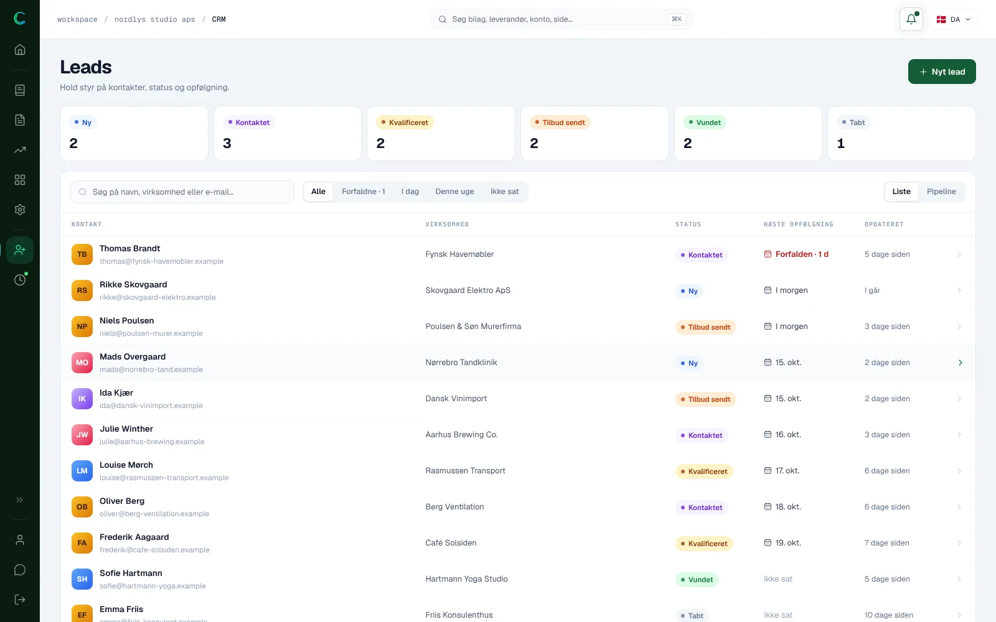The width and height of the screenshot is (996, 622).
Task: Select the Denne uge filter
Action: [454, 192]
